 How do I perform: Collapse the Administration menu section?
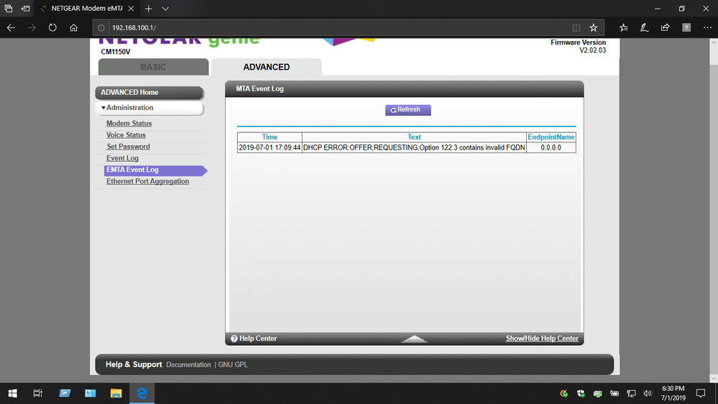point(149,108)
